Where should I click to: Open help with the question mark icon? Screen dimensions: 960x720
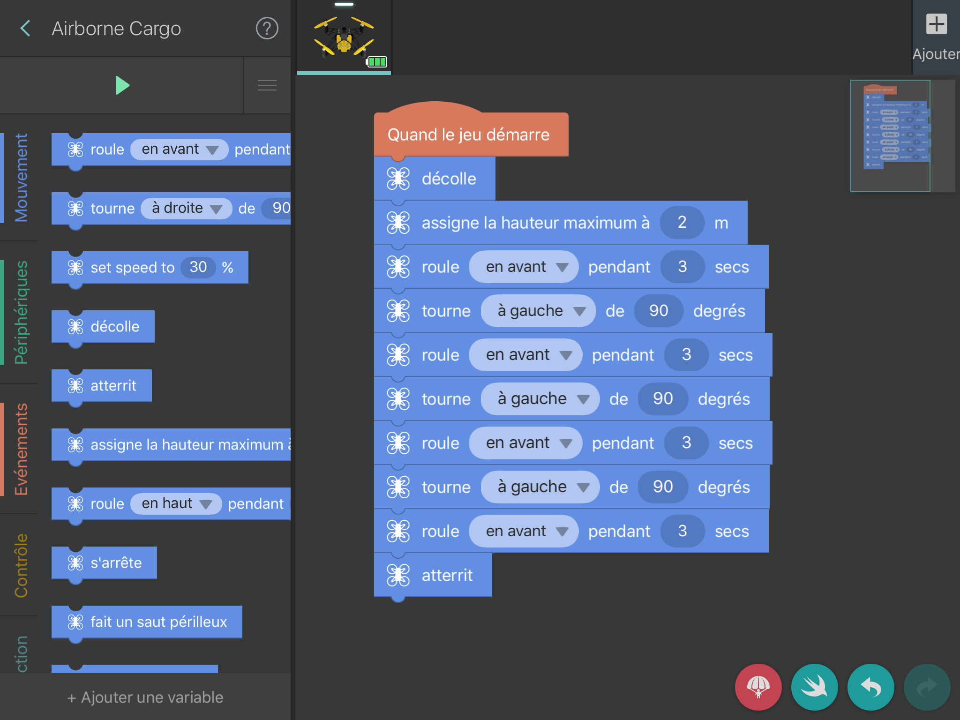267,29
